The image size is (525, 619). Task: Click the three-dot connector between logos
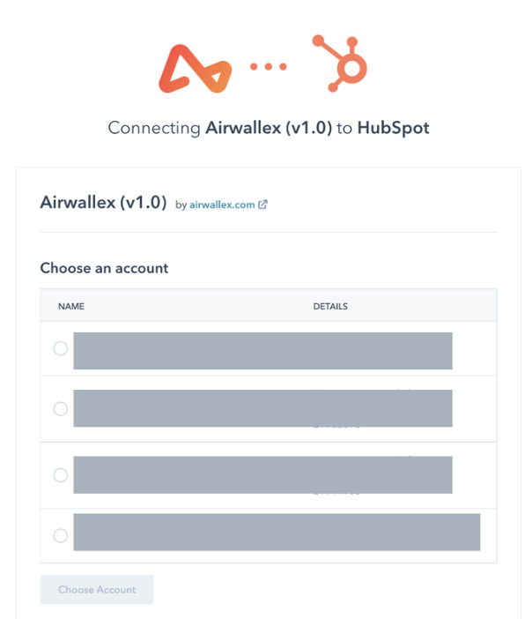click(268, 66)
